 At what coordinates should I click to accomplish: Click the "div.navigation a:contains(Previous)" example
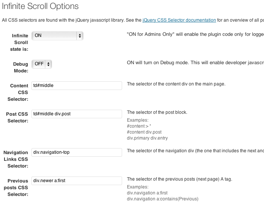pos(163,199)
